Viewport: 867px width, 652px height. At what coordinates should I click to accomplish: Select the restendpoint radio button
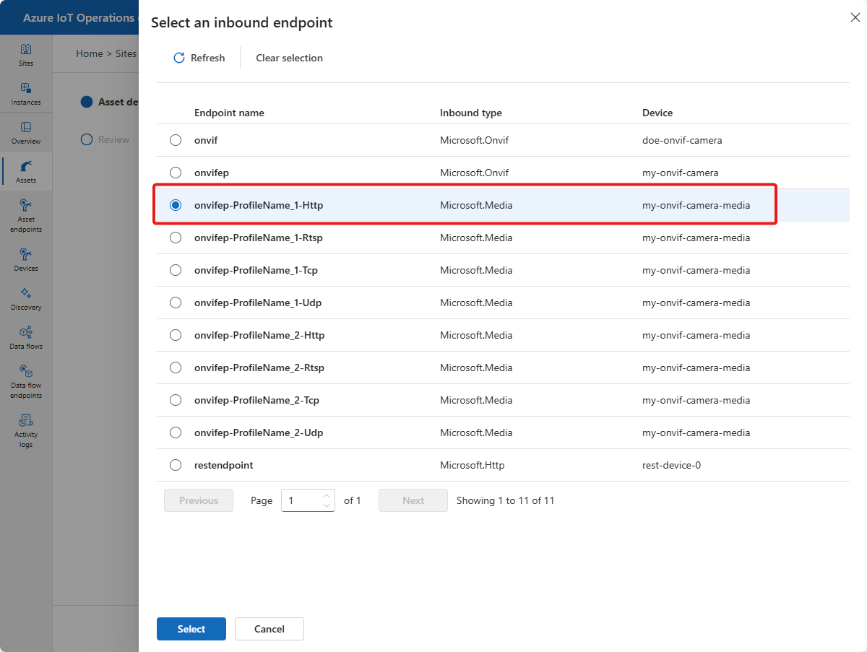tap(176, 465)
